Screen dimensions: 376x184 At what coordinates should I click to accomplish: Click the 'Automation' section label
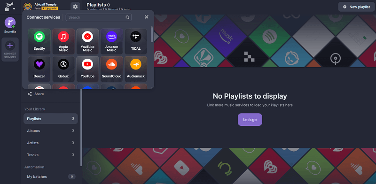tap(34, 167)
